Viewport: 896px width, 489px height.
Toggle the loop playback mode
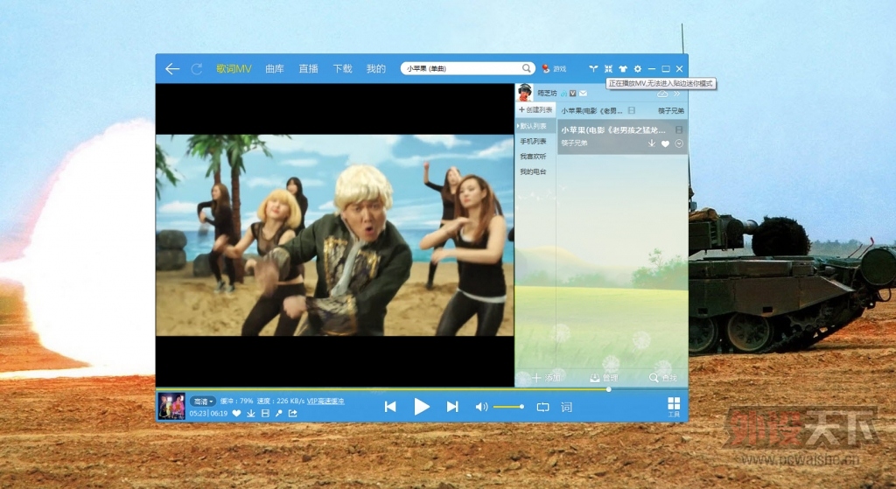click(x=542, y=407)
